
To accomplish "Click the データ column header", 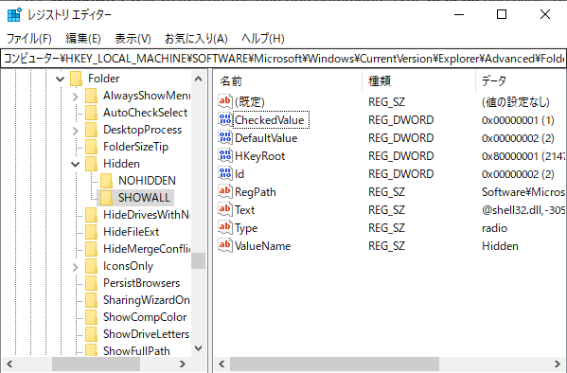I will tap(521, 81).
